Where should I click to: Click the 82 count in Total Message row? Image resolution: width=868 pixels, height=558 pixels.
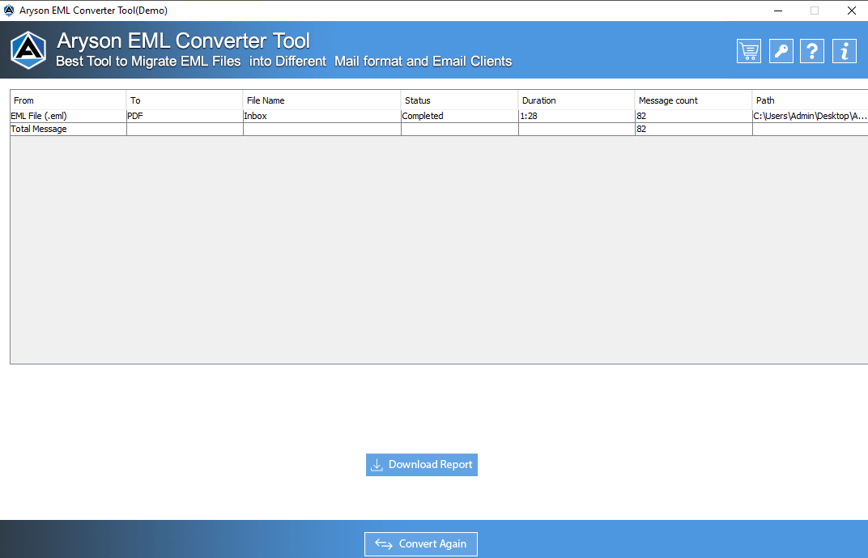[x=694, y=129]
